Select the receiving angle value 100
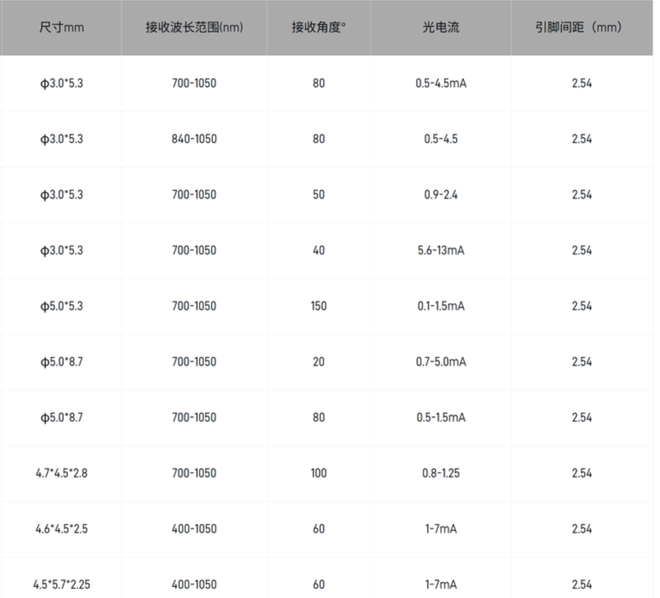The width and height of the screenshot is (660, 598). pyautogui.click(x=319, y=473)
